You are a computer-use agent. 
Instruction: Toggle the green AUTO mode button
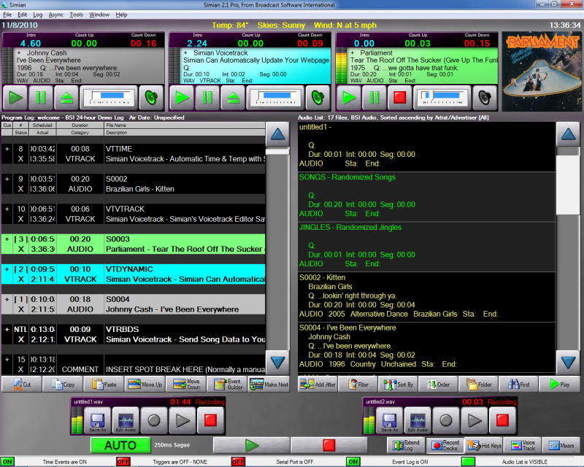pos(120,445)
